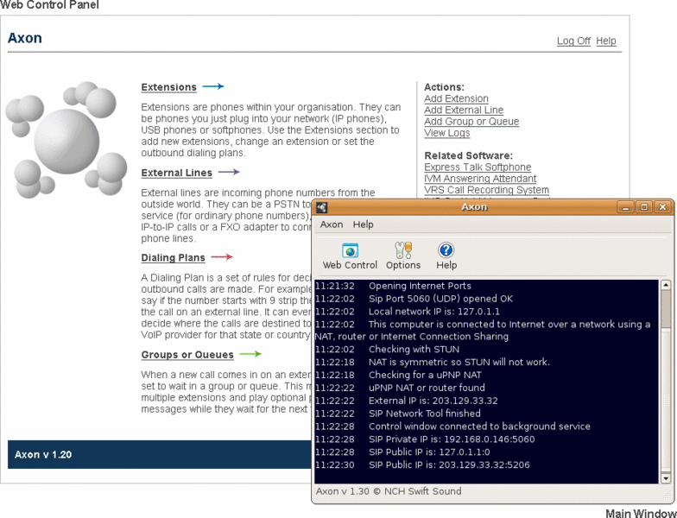
Task: Open the Groups or Queues link
Action: 187,355
